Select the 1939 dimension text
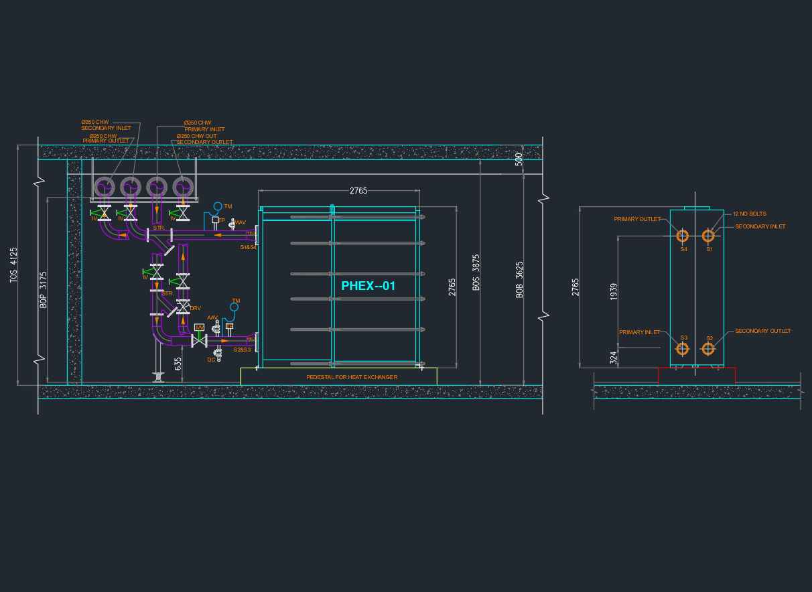 pyautogui.click(x=614, y=291)
